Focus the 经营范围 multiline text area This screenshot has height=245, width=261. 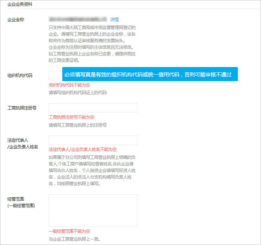(93, 210)
